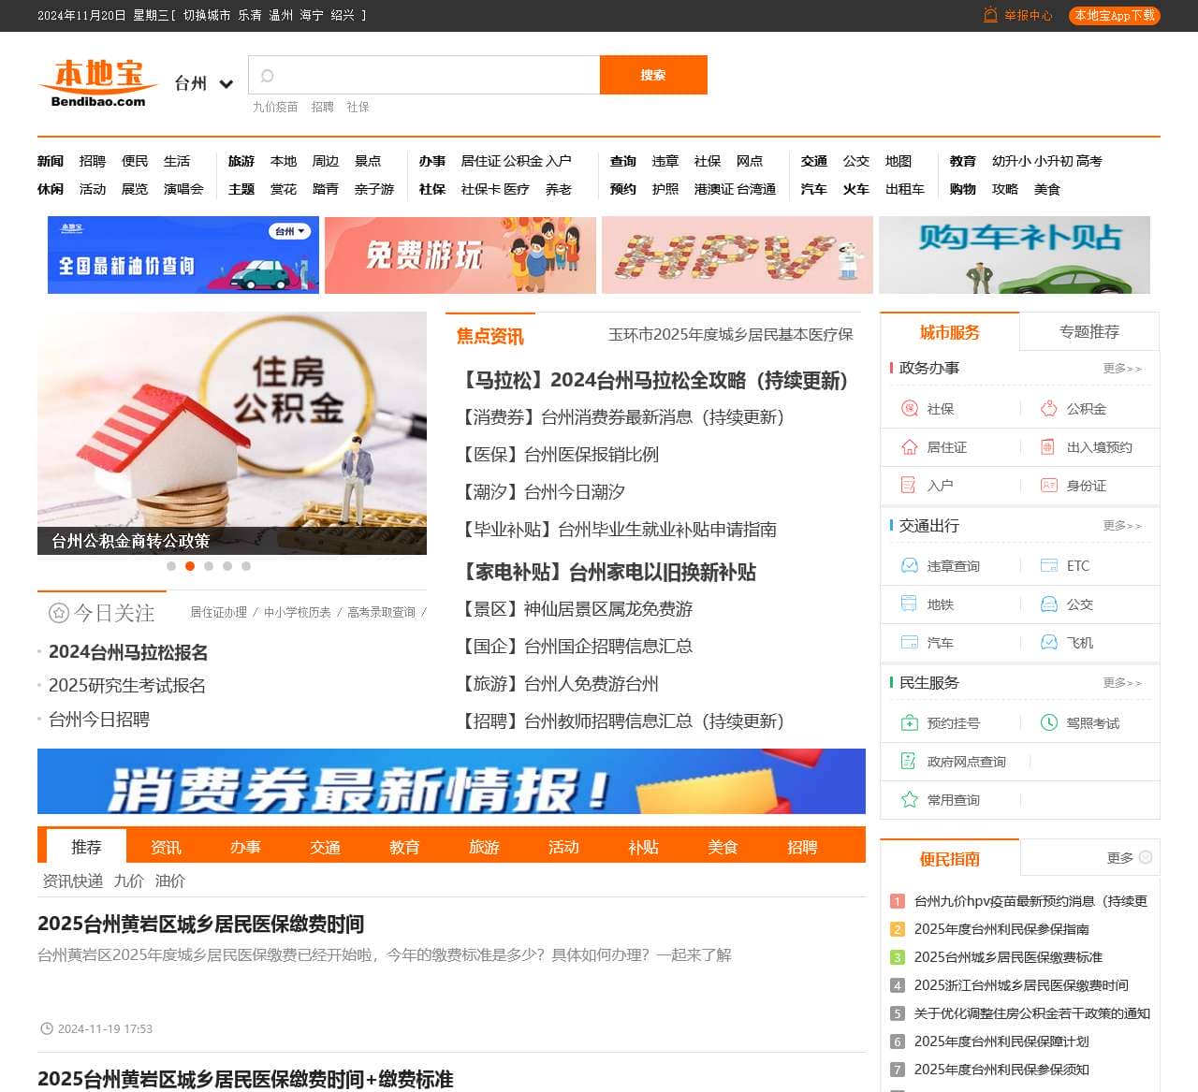The image size is (1198, 1092).
Task: Open the 地铁 service icon
Action: 909,604
